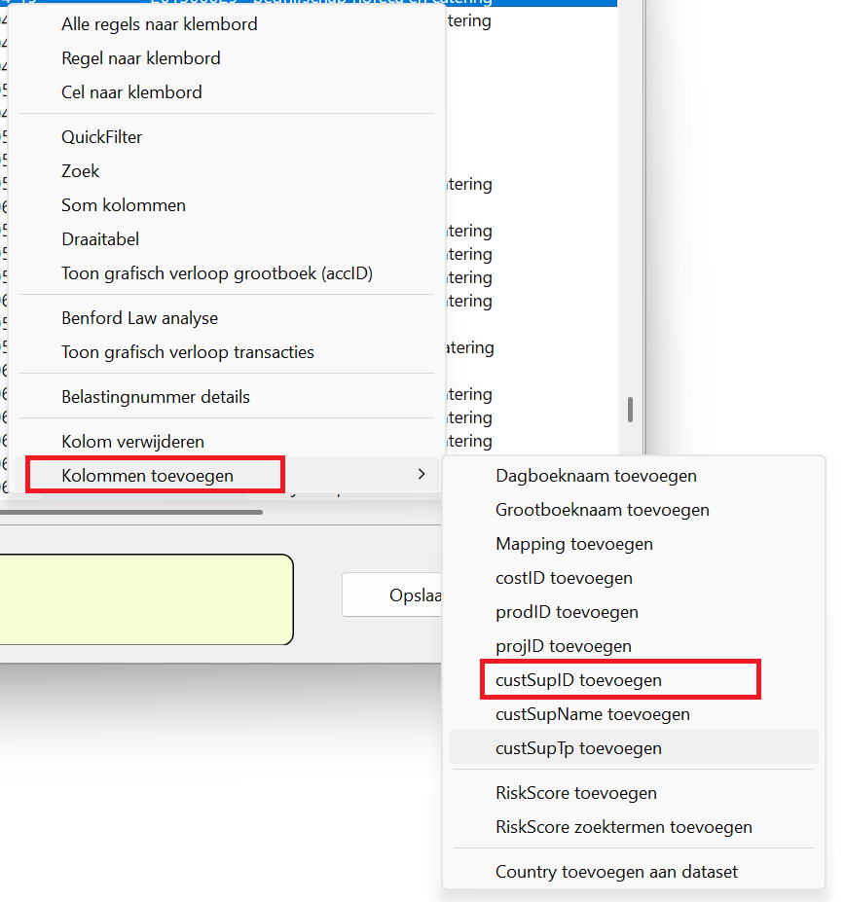The image size is (845, 902).
Task: Run 'Benford Law analyse'
Action: [x=139, y=318]
